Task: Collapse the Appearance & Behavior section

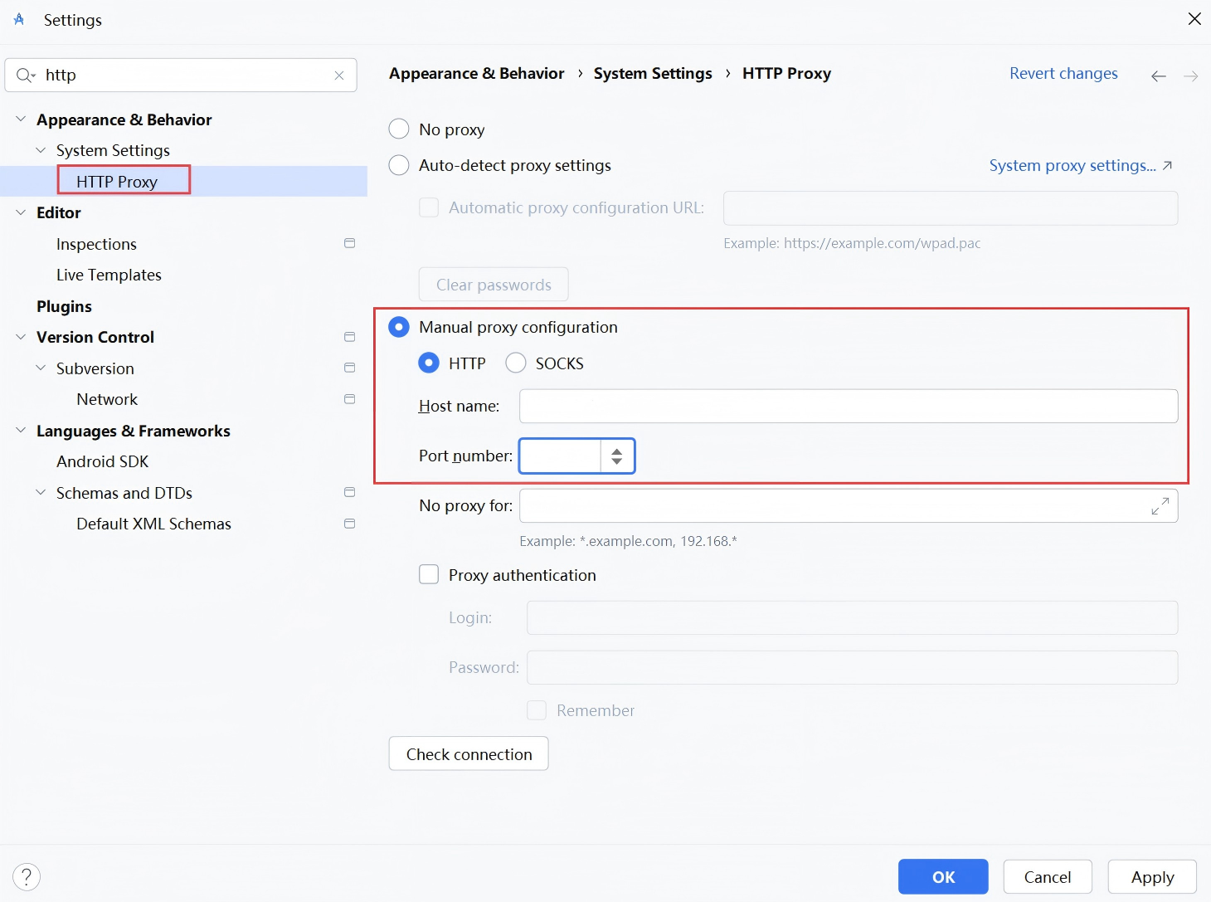Action: click(x=20, y=119)
